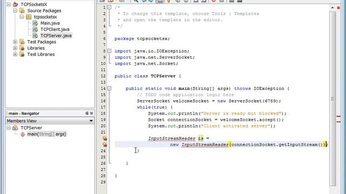Screen dimensions: 346x194
Task: Click the Main.java file icon
Action: [x=35, y=23]
